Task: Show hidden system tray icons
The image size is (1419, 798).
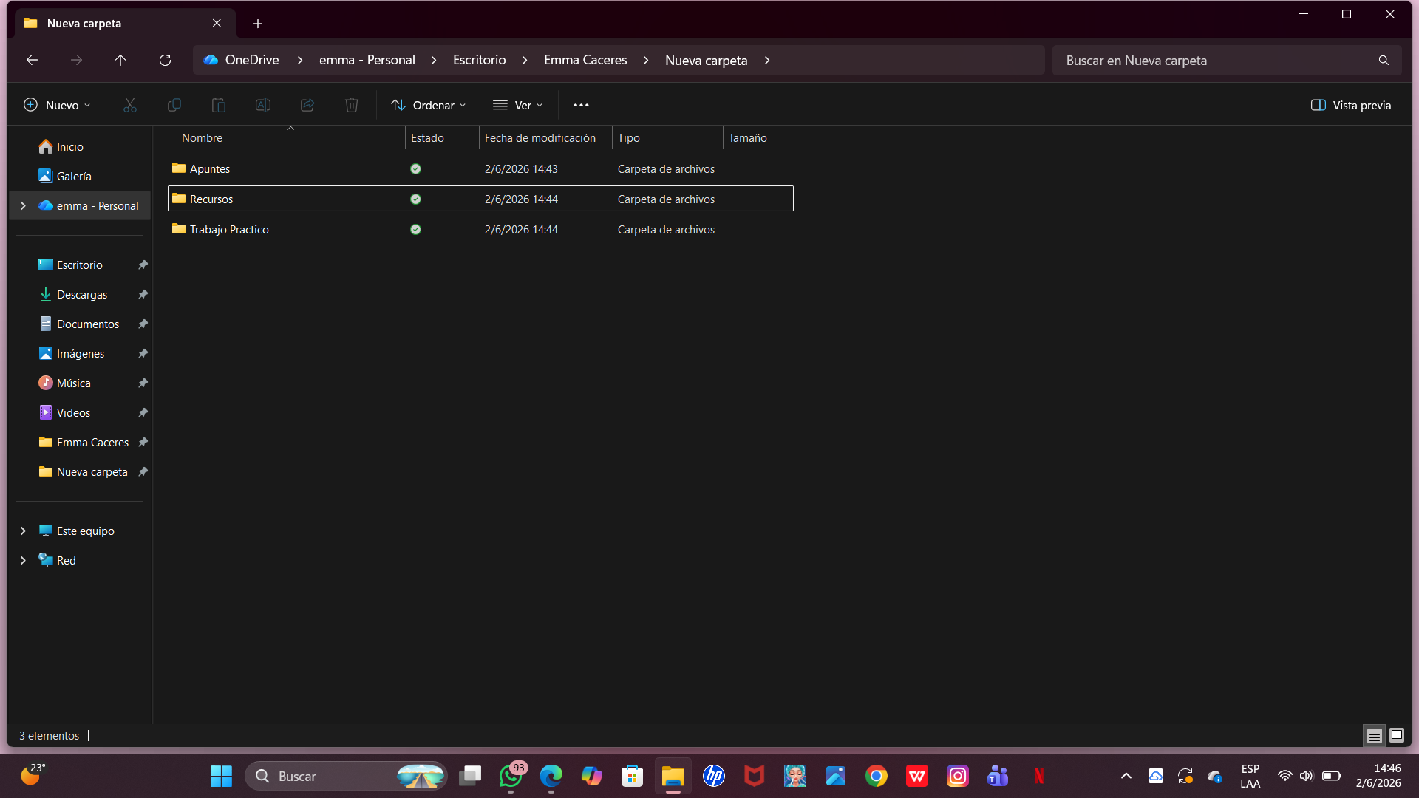Action: 1126,776
